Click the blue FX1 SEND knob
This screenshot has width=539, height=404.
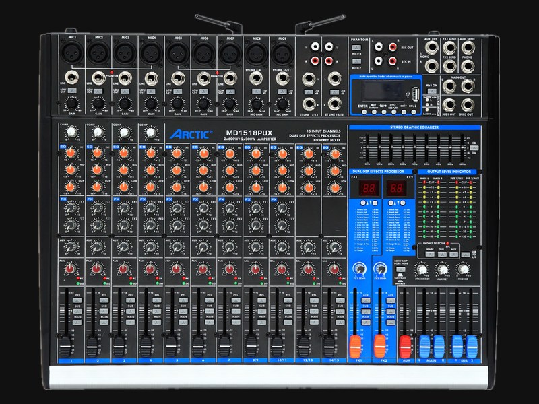coord(359,268)
